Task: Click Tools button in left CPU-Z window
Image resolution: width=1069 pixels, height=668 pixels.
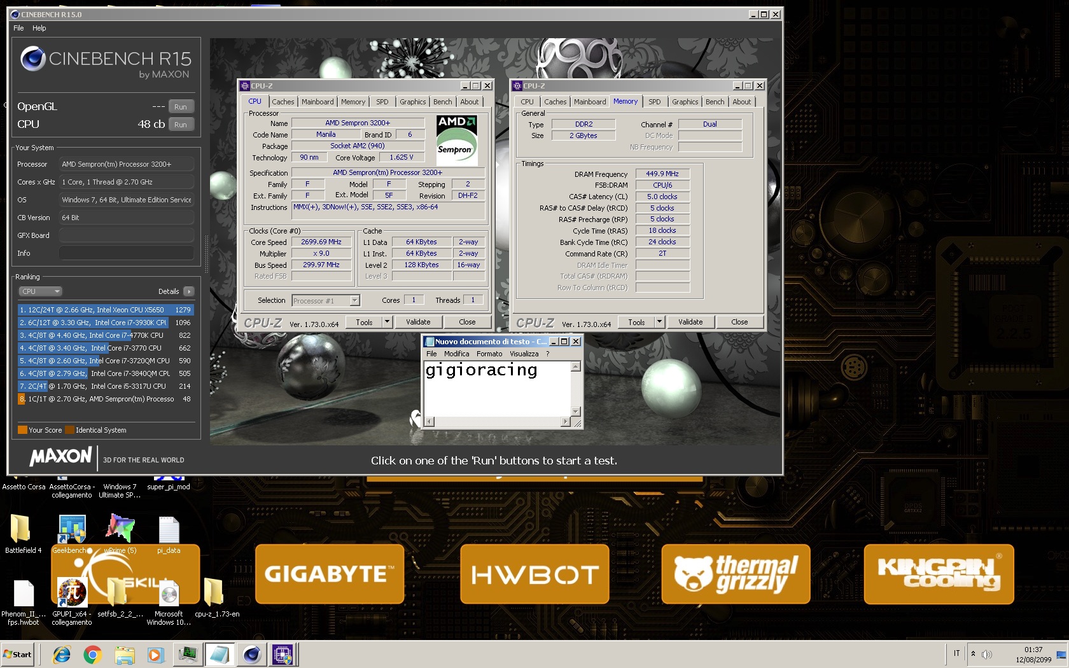Action: pyautogui.click(x=365, y=322)
